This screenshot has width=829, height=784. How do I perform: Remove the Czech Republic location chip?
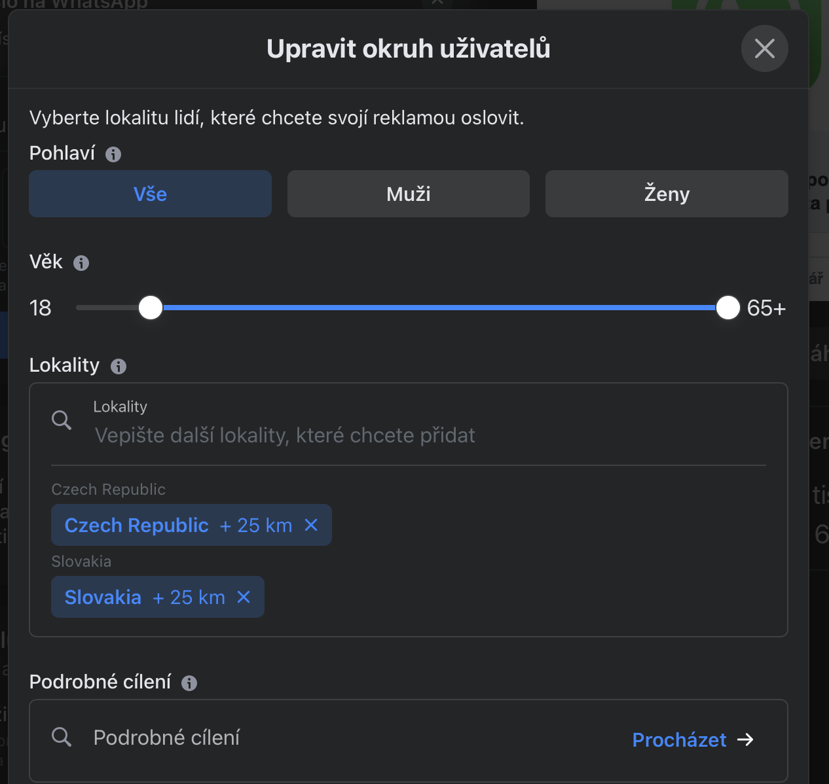pyautogui.click(x=311, y=525)
